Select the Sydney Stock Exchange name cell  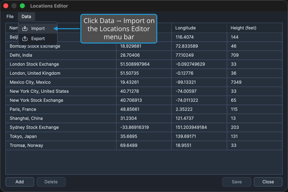(61, 127)
